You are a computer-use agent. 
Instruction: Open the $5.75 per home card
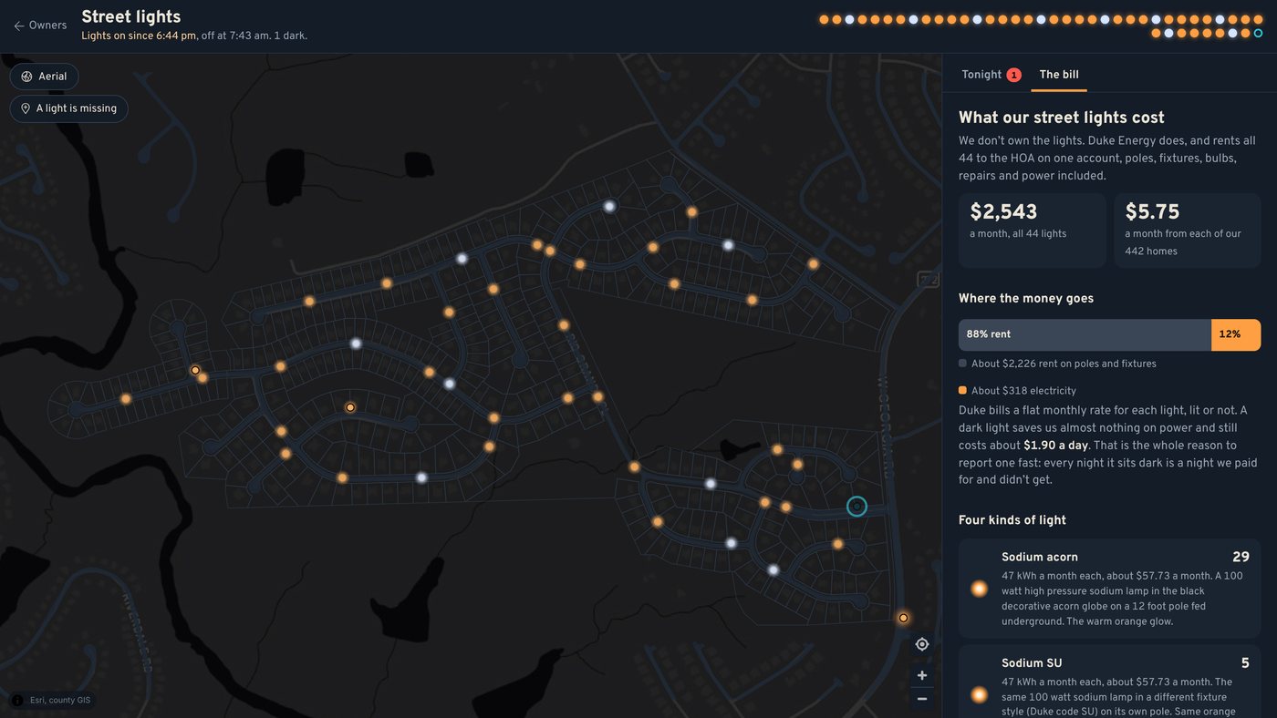point(1188,231)
